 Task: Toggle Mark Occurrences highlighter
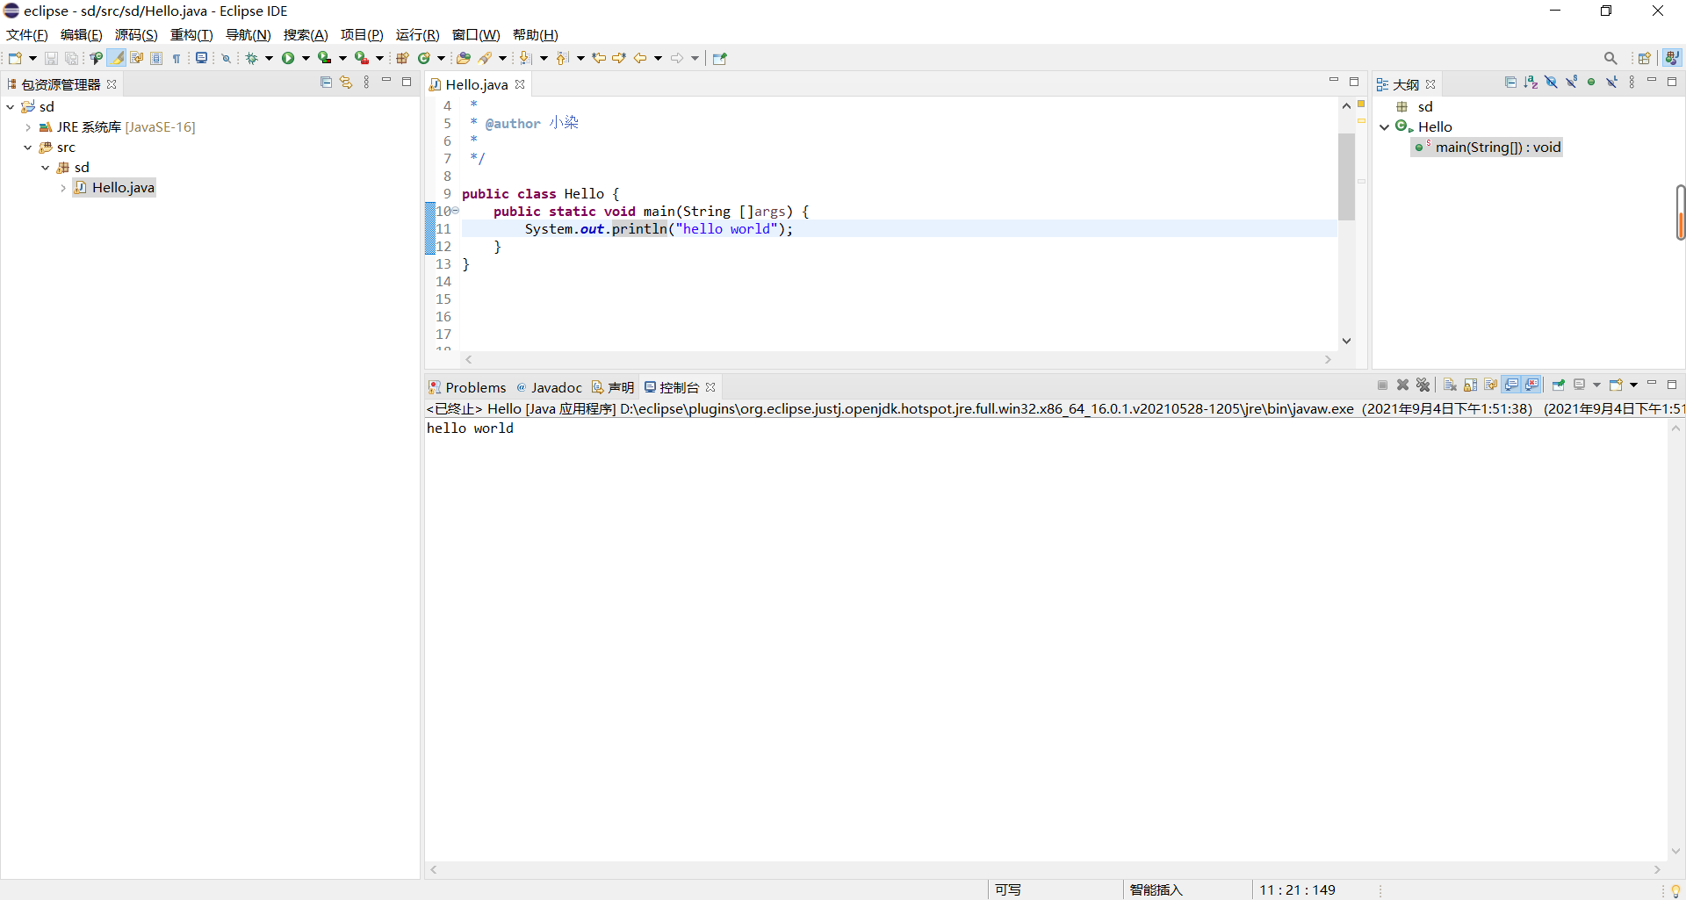116,58
